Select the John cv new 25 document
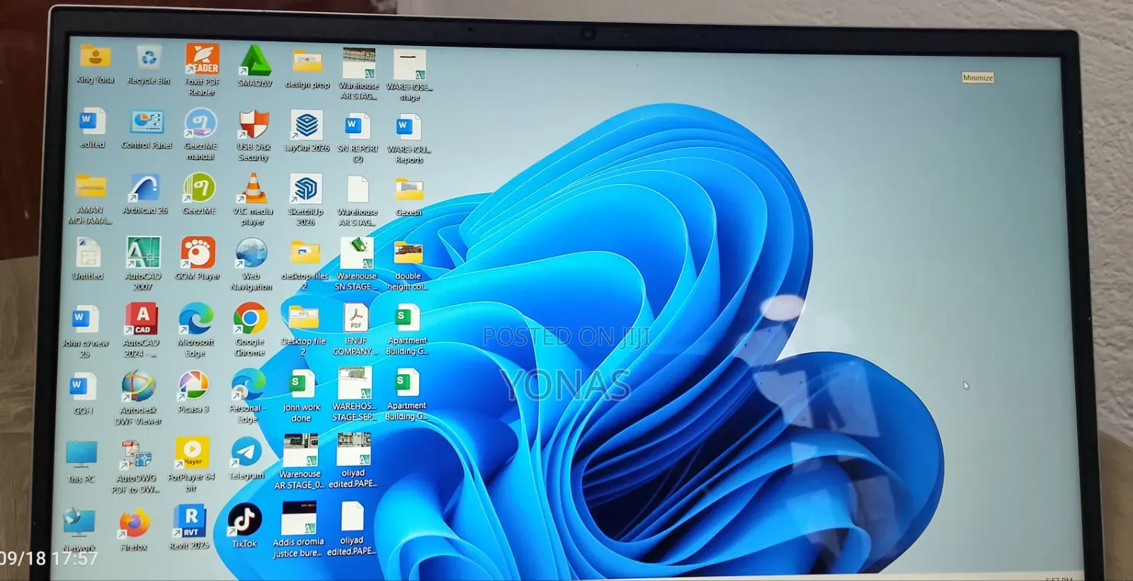Viewport: 1133px width, 581px height. point(86,332)
